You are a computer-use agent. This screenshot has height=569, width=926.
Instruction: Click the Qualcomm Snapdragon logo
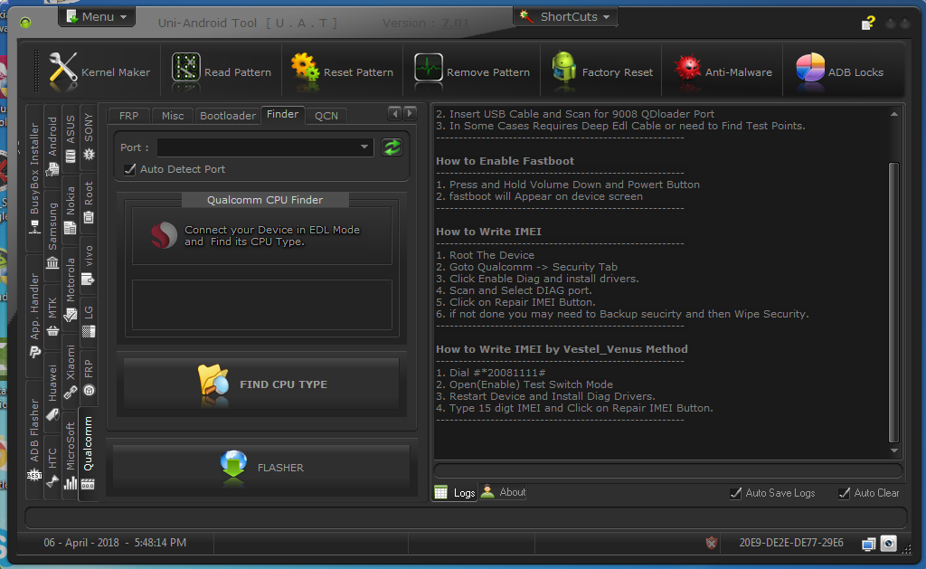[x=164, y=235]
